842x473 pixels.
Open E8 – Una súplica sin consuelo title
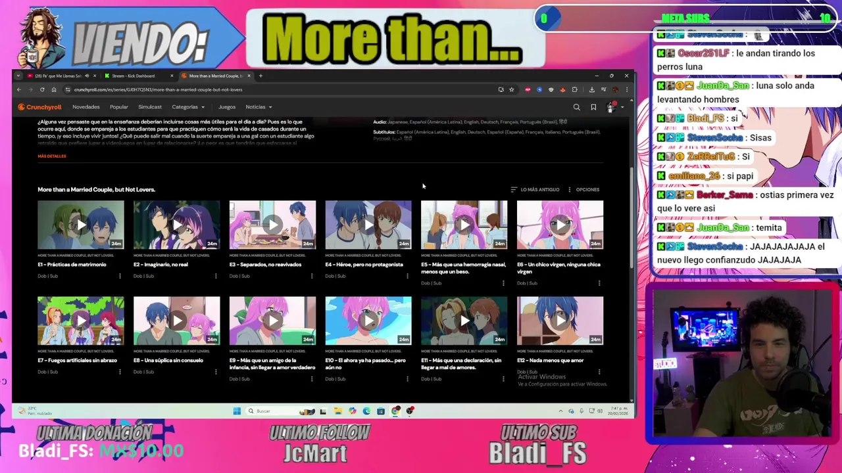pos(168,361)
